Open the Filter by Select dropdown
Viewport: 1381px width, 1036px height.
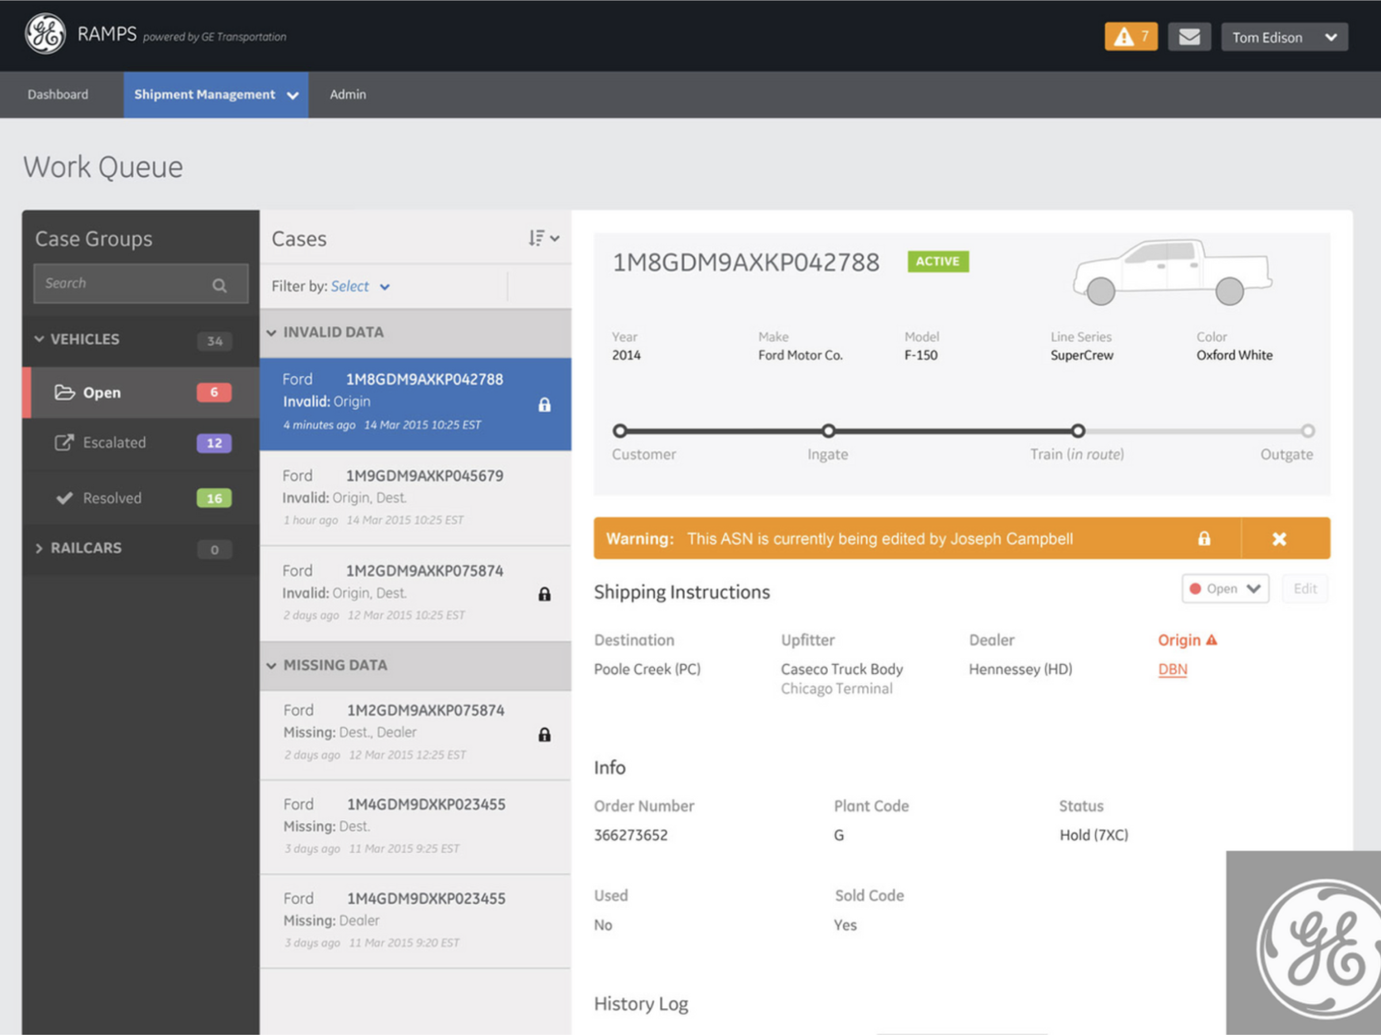point(359,287)
